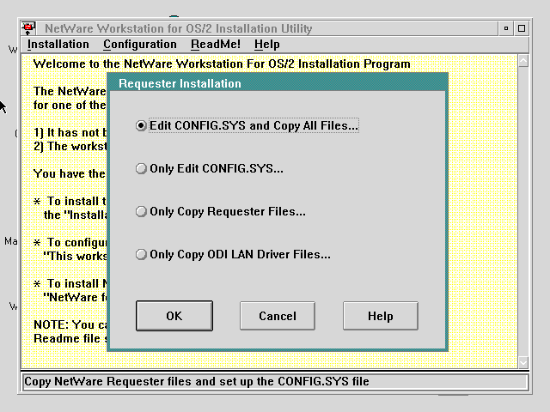Click the NetWare system menu icon in title bar

tap(28, 28)
